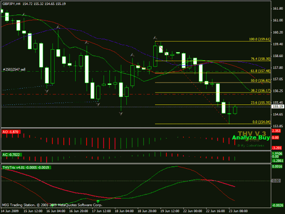Click the 160.20 price axis label
The width and height of the screenshot is (285, 214).
coord(278,32)
